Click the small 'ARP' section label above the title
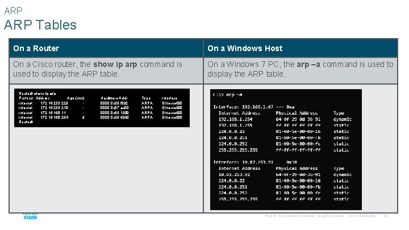Screen dimensions: 409x230 13,11
